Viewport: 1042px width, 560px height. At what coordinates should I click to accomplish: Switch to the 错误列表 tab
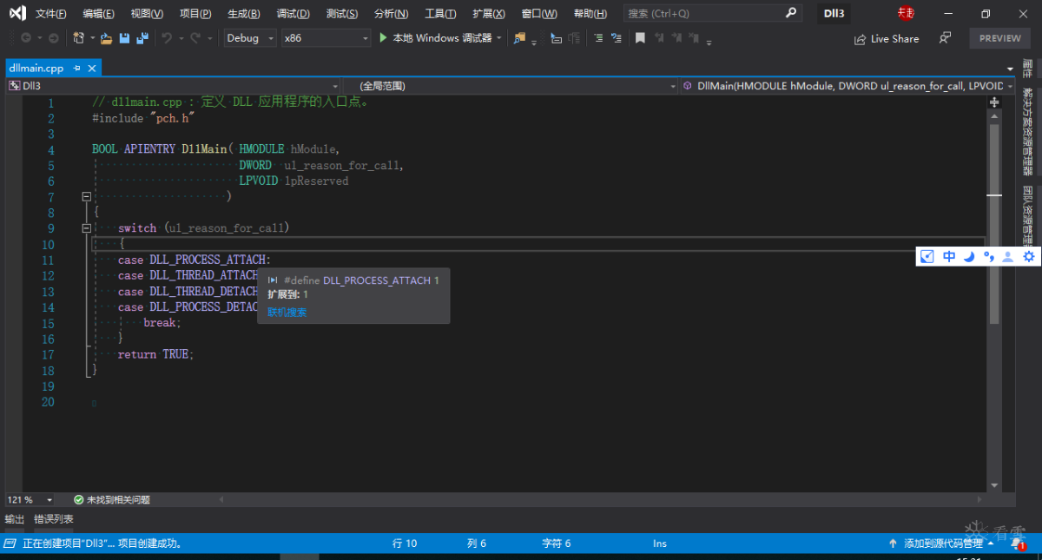pos(54,519)
